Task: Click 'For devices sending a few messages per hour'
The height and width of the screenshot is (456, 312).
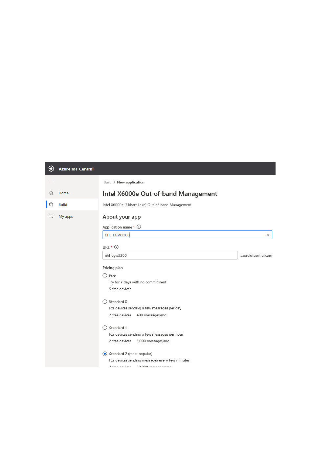Action: click(146, 334)
